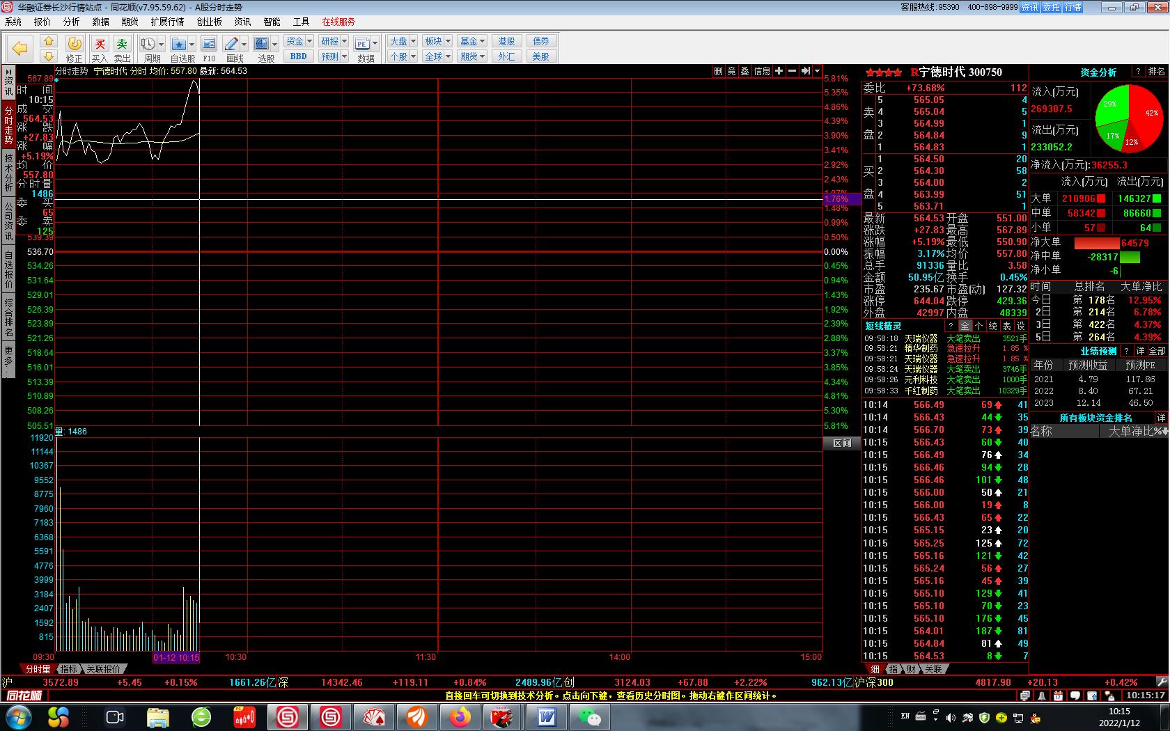1170x731 pixels.
Task: Open the 系统 menu
Action: (13, 22)
